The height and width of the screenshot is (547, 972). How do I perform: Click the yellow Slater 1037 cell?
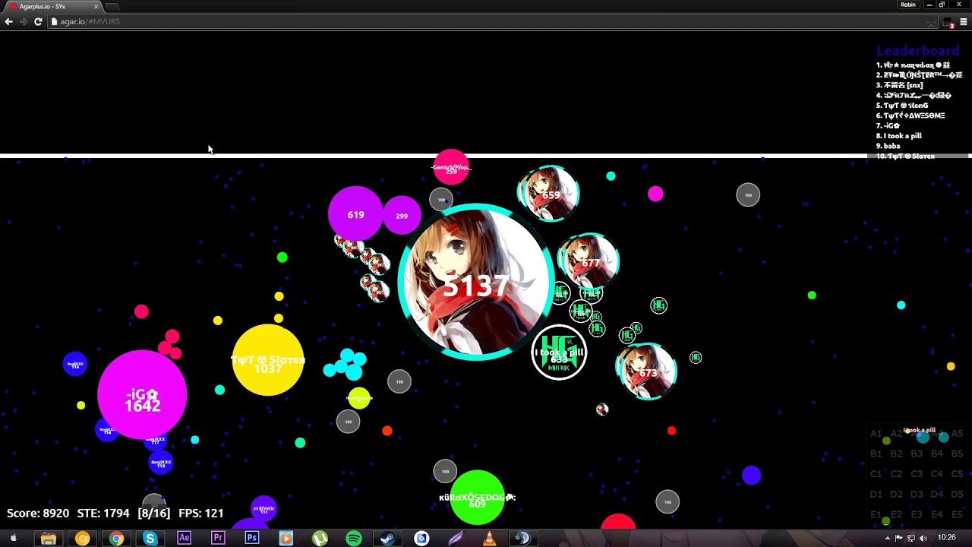[267, 360]
